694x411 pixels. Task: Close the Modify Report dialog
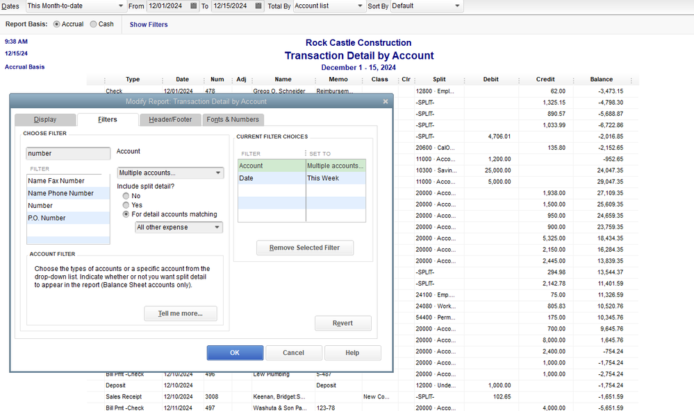(x=386, y=101)
